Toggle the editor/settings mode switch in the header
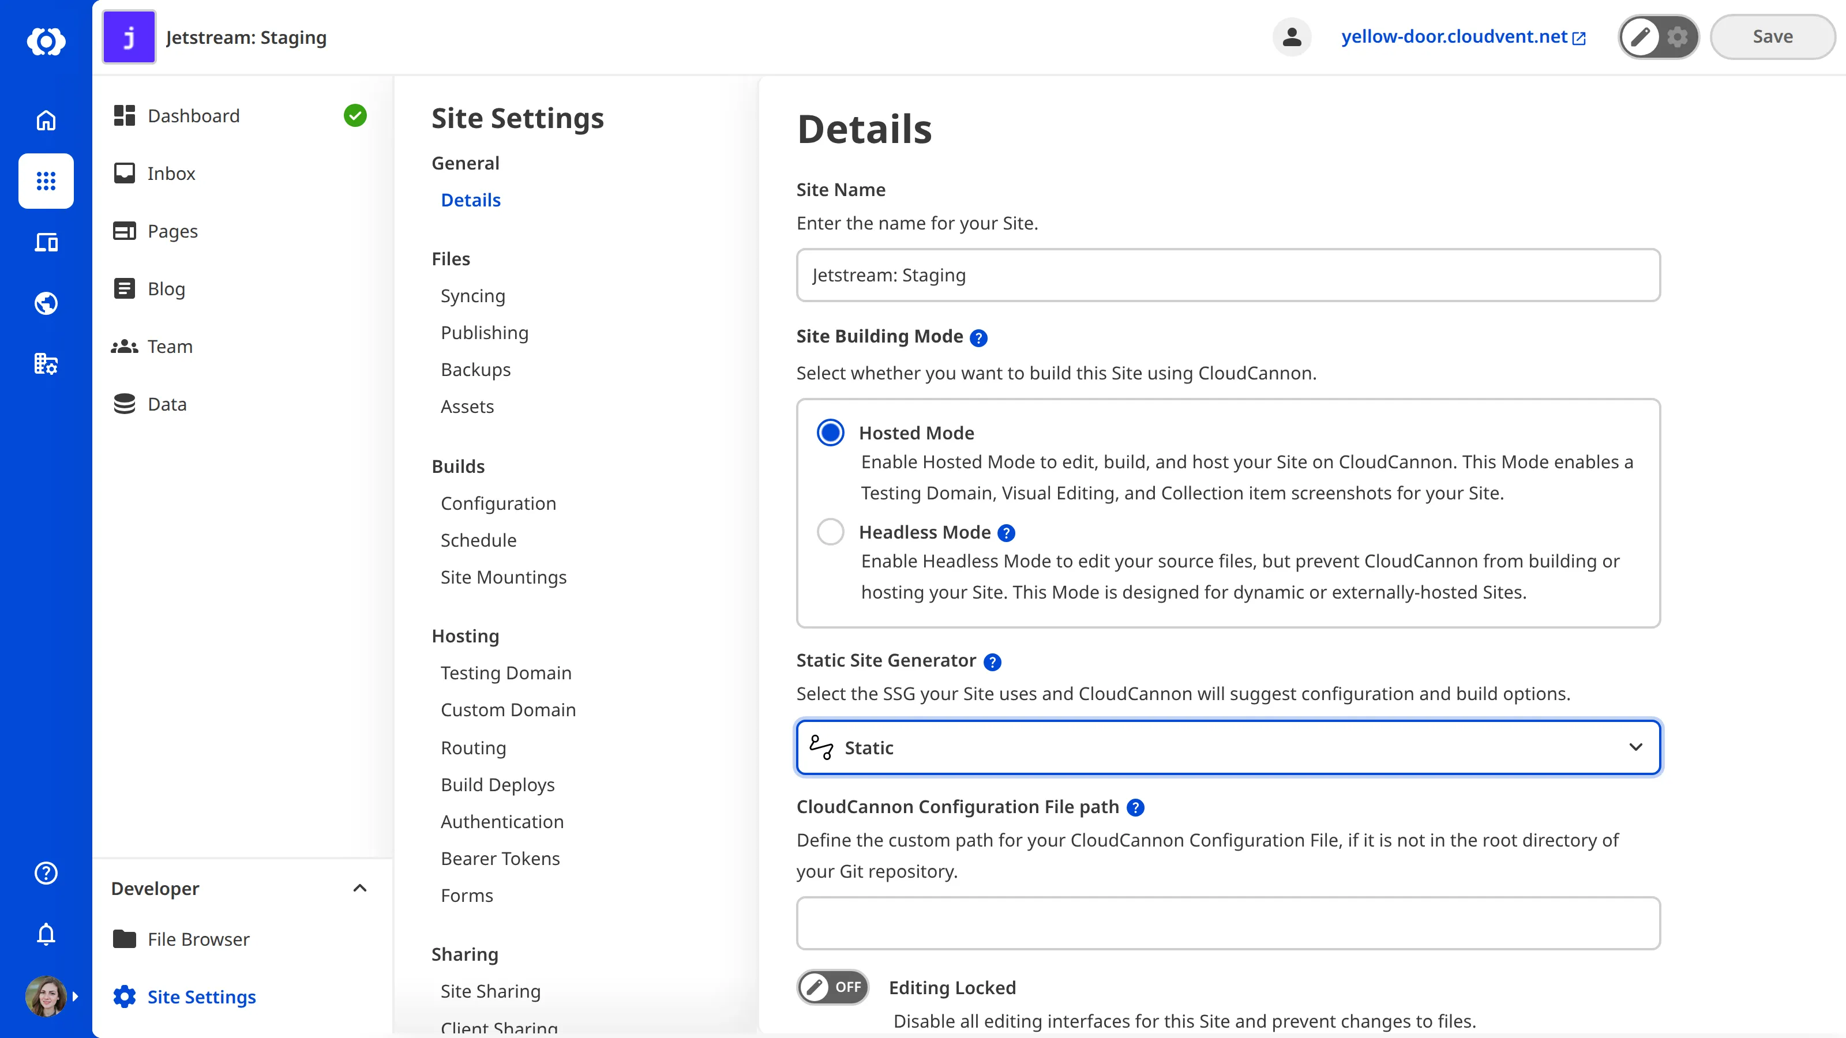This screenshot has height=1038, width=1846. [x=1659, y=36]
